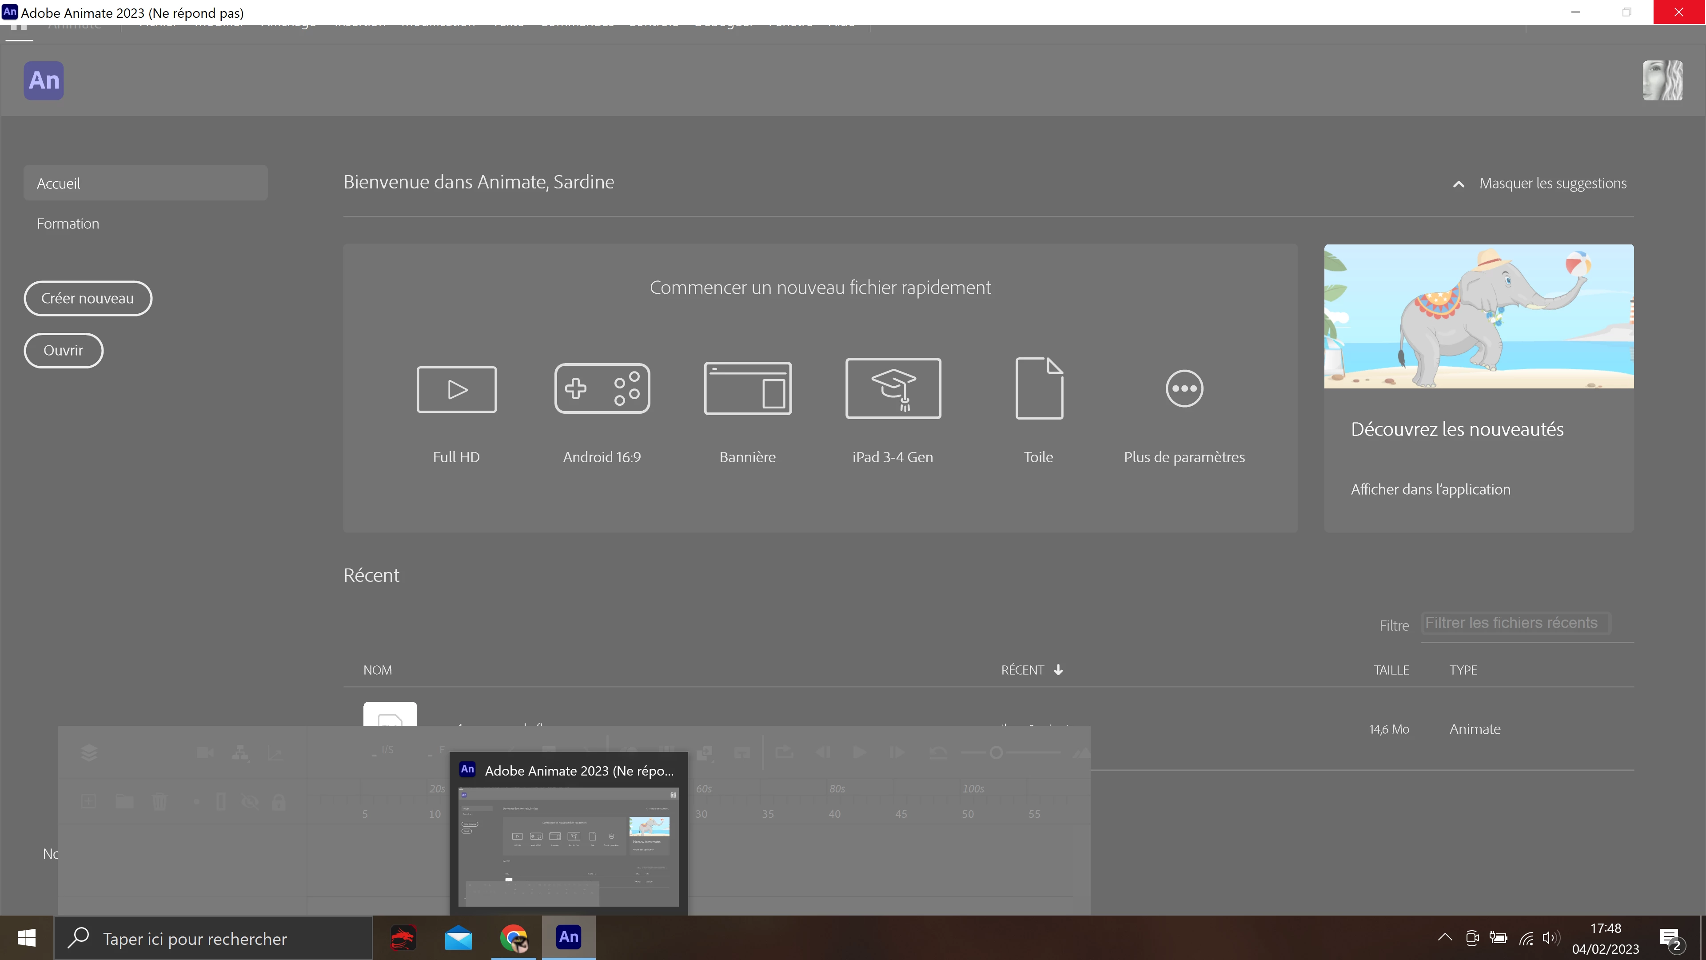Toggle hide all layers eye icon
This screenshot has width=1706, height=960.
[250, 802]
